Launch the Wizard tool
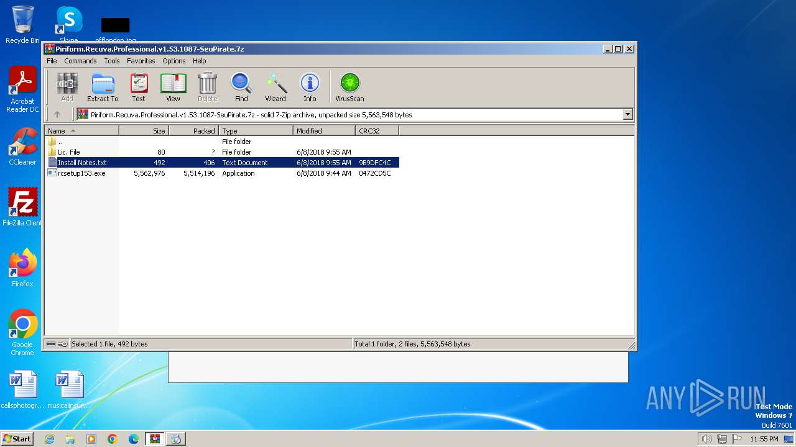Screen dimensions: 796x447 coord(275,88)
